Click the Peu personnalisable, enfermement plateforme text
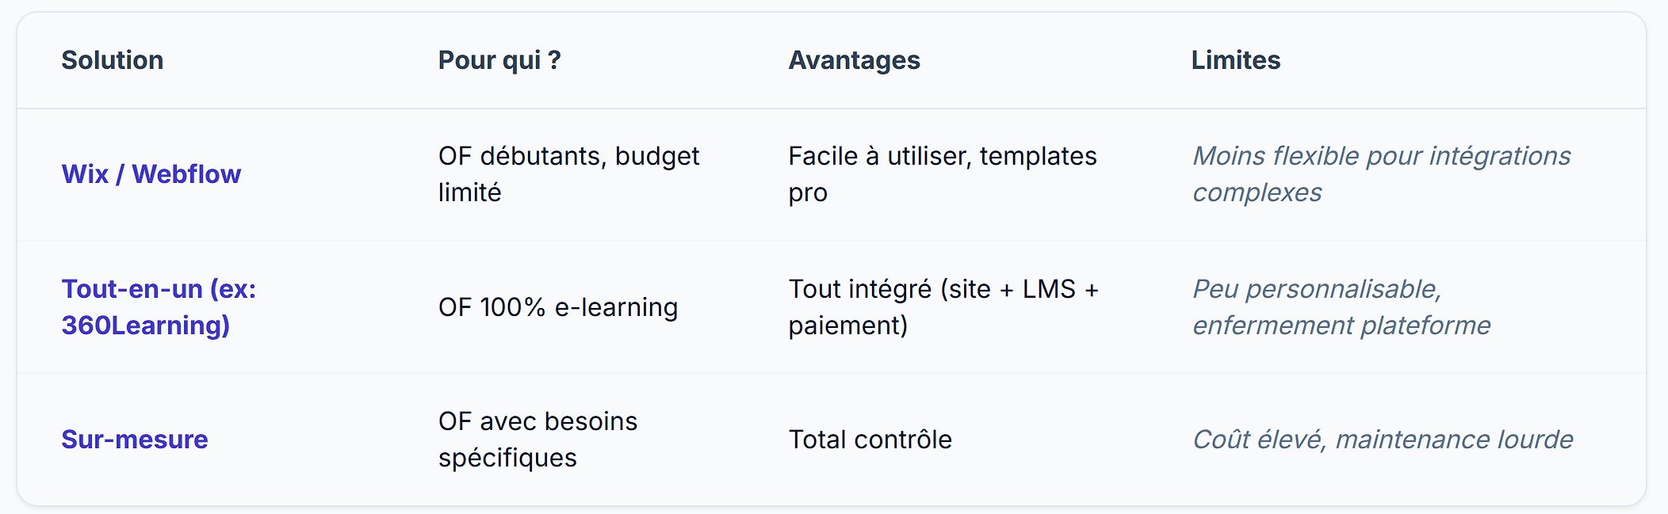The image size is (1668, 514). coord(1341,307)
